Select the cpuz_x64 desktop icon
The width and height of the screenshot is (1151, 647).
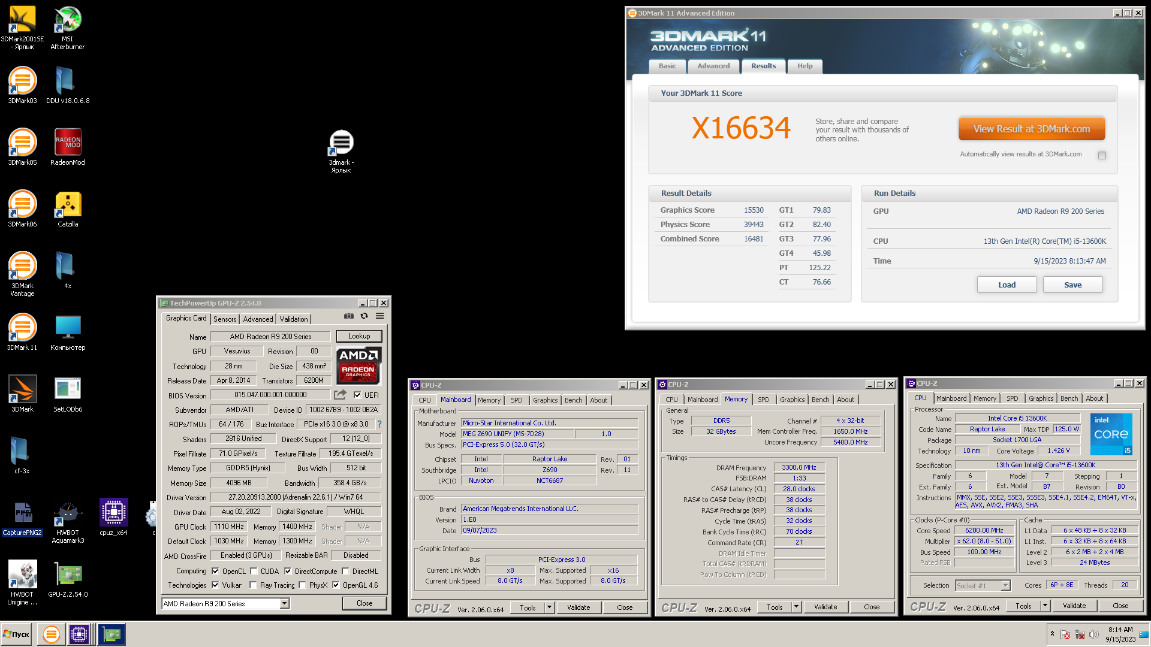[x=113, y=517]
